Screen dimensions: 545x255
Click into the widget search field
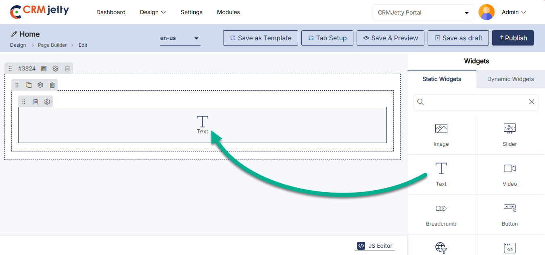tap(475, 102)
